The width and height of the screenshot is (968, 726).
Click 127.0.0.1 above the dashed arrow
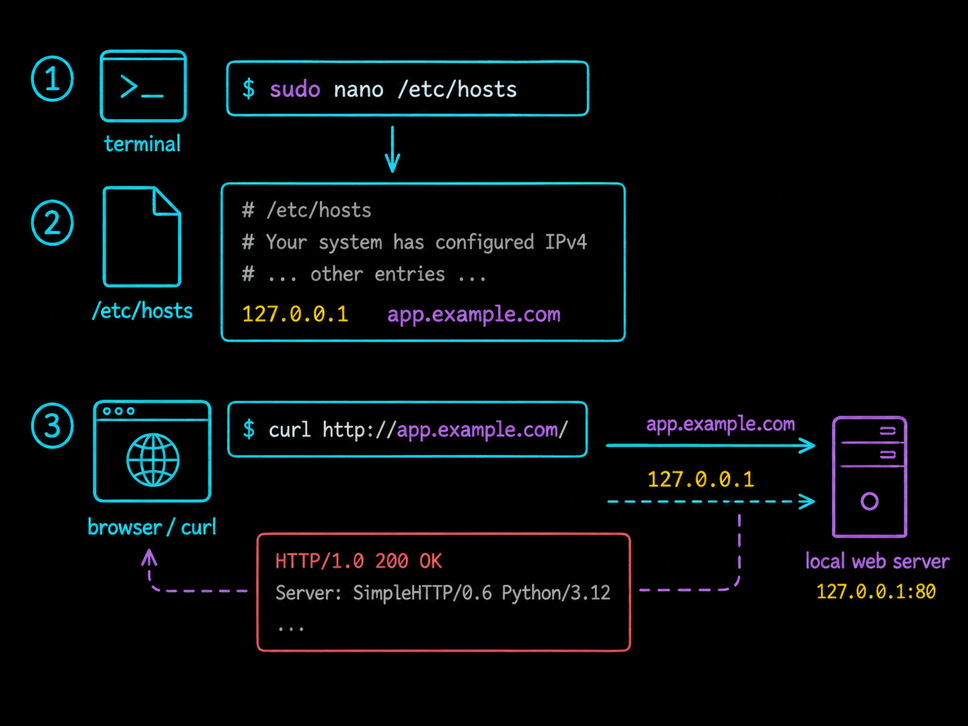[x=701, y=479]
